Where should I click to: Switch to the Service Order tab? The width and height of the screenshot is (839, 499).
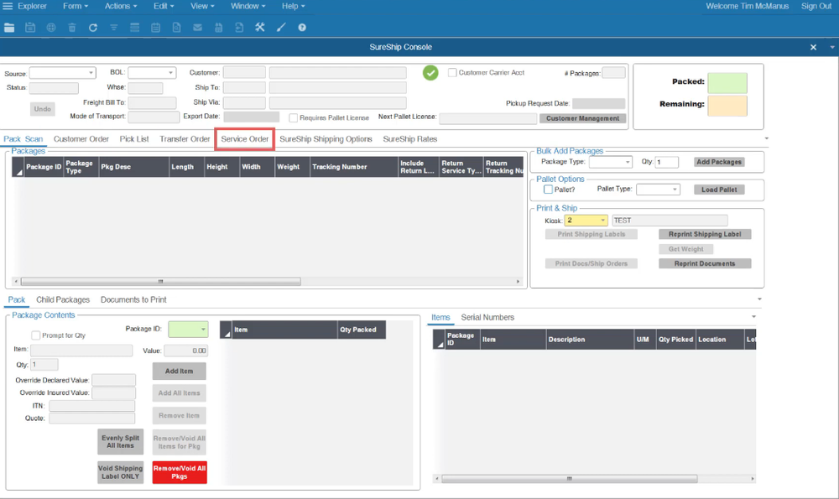pyautogui.click(x=244, y=138)
